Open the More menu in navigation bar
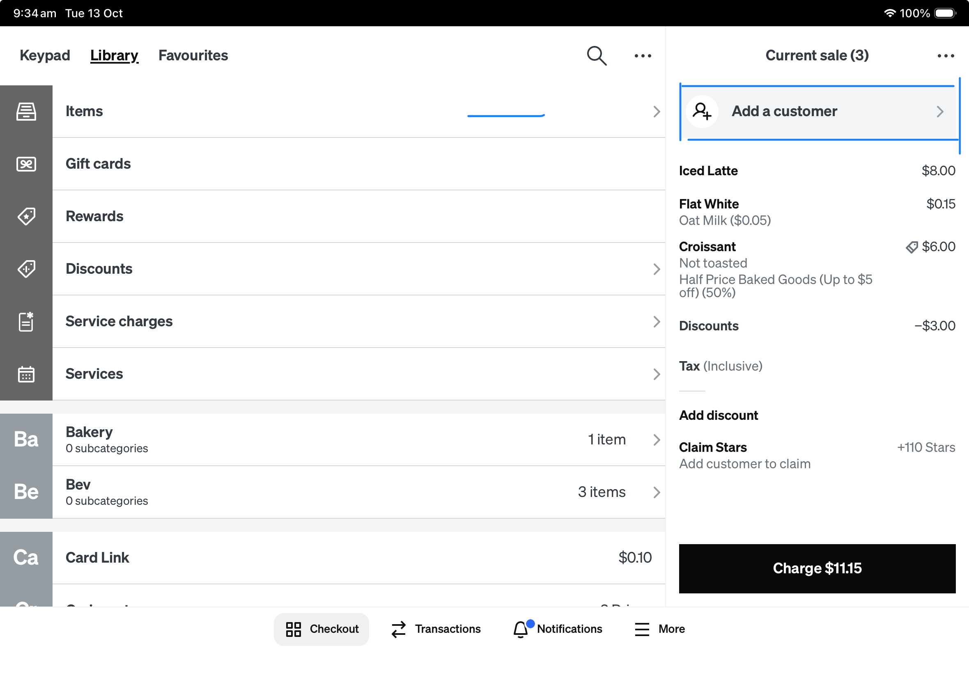The width and height of the screenshot is (969, 673). tap(660, 629)
